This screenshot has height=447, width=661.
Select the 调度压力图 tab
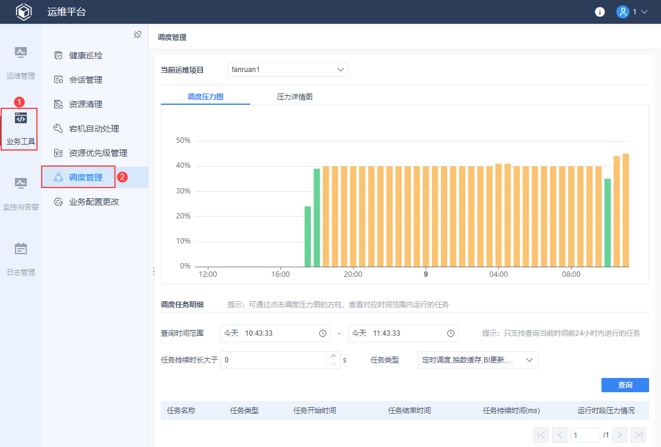tap(205, 96)
